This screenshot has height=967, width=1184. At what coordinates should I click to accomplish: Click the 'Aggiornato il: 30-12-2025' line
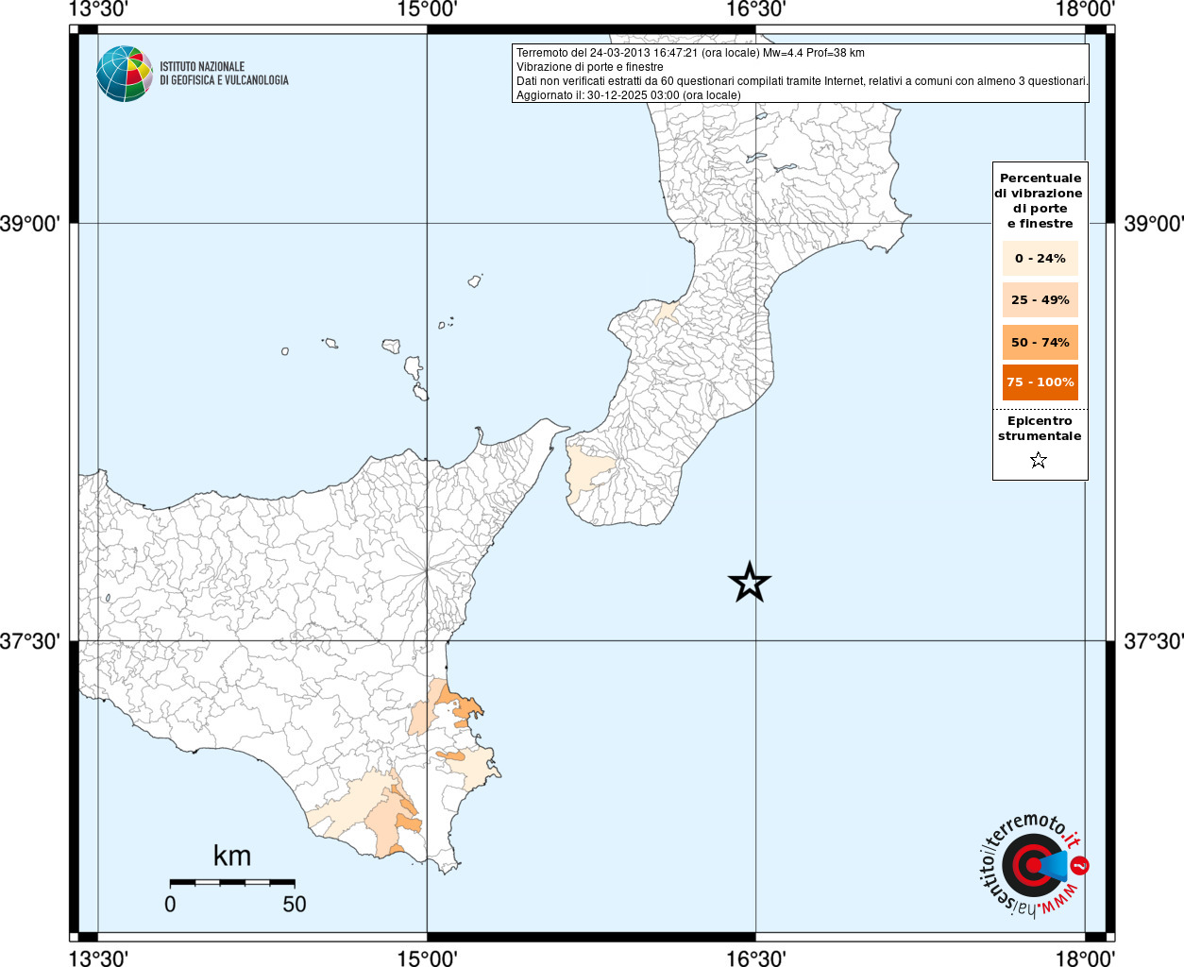click(629, 95)
